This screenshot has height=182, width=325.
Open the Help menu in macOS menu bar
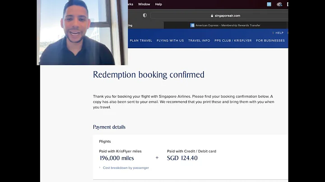coord(158,4)
